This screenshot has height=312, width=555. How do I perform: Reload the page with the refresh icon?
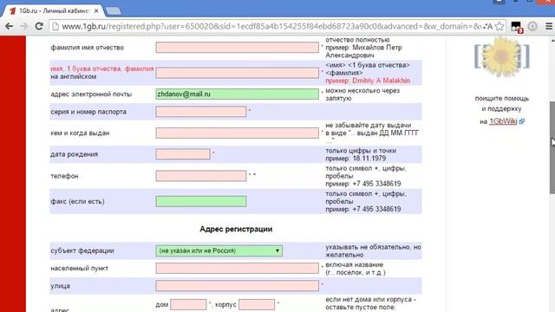(x=39, y=26)
